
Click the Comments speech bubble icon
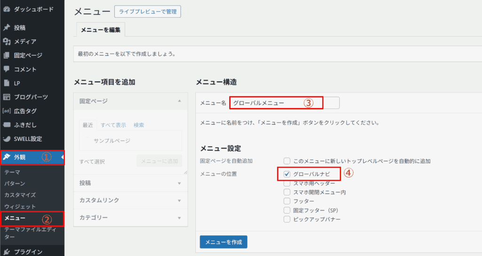pyautogui.click(x=7, y=69)
